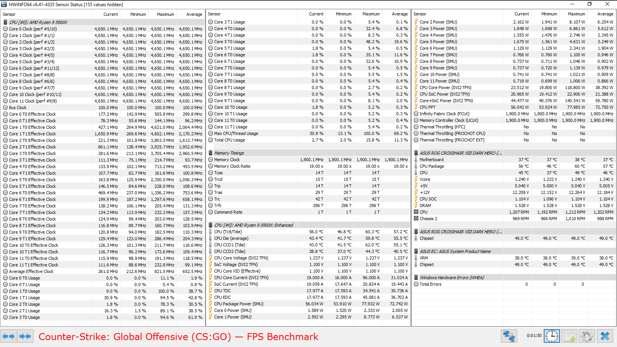The image size is (617, 347).
Task: Click the thermometer icon beside CPU (Tctl/Tdie)
Action: (211, 232)
